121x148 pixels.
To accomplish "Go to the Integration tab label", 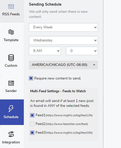I will (11, 142).
